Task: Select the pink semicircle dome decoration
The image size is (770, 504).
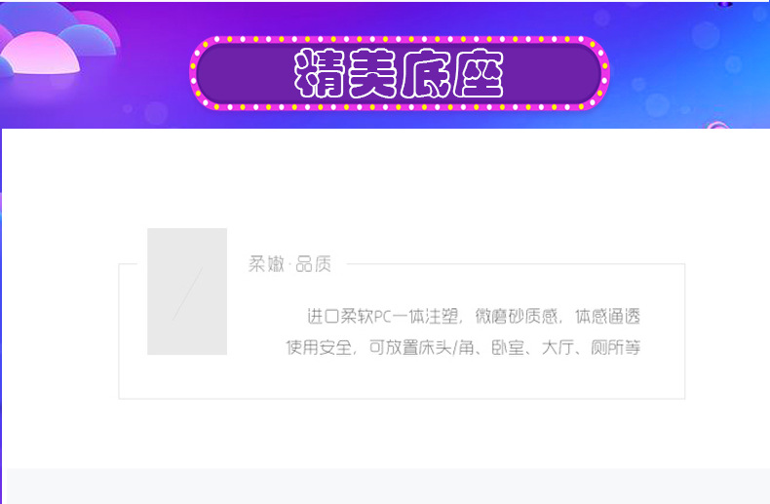Action: 40,53
